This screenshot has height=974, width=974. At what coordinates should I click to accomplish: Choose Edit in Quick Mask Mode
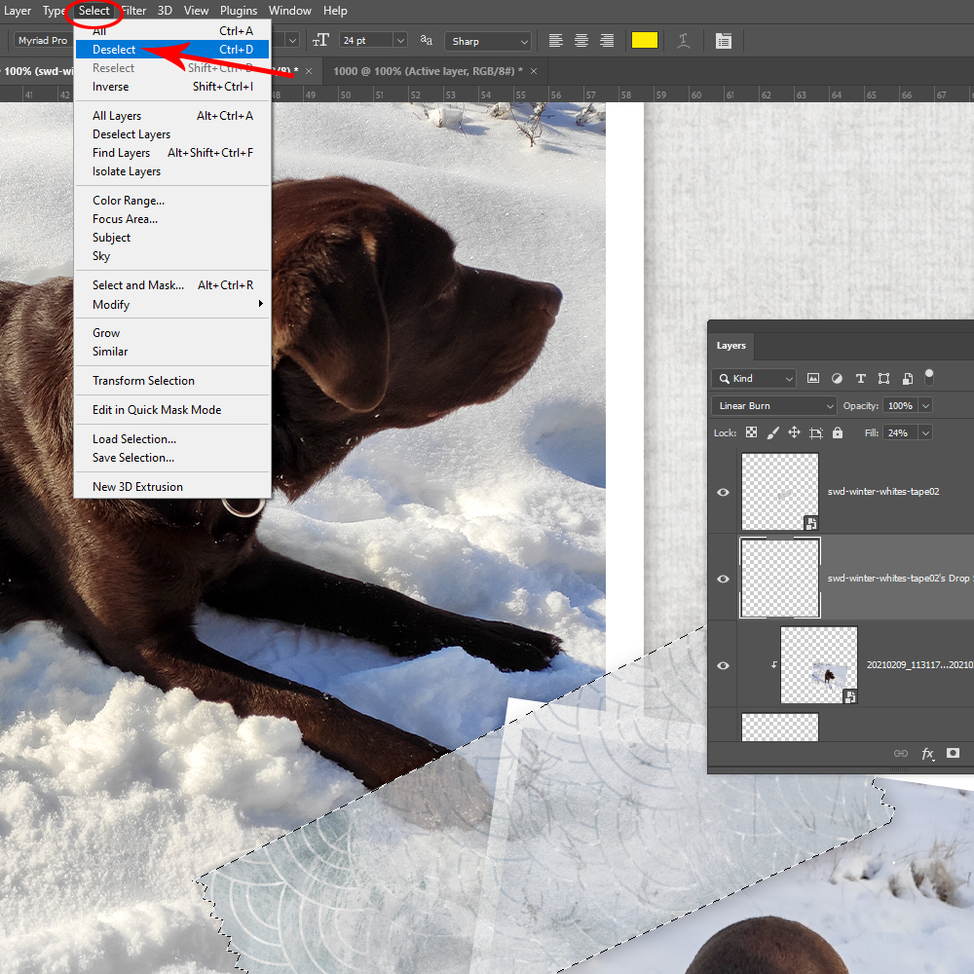[x=172, y=410]
